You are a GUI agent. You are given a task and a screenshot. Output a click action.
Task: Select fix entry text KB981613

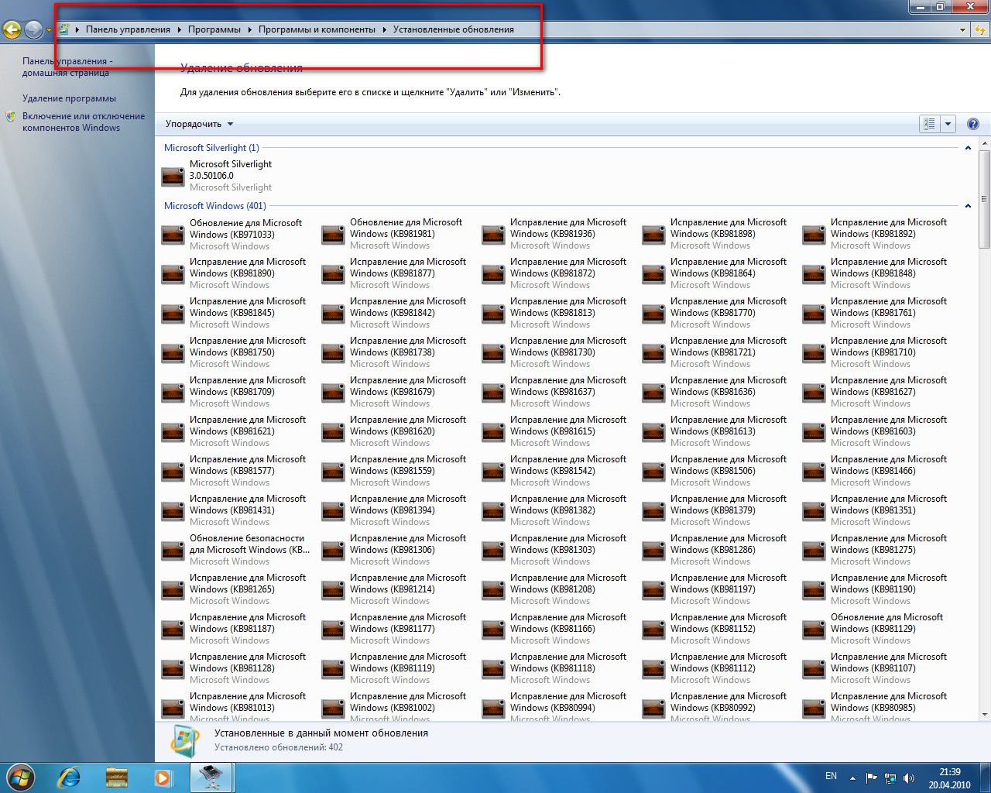click(729, 425)
